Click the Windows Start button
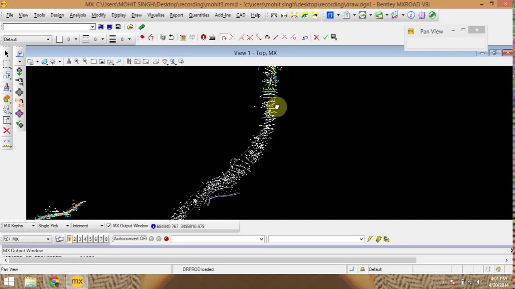Viewport: 515px width, 289px height. pos(8,281)
